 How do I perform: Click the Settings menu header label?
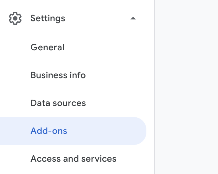pyautogui.click(x=48, y=18)
